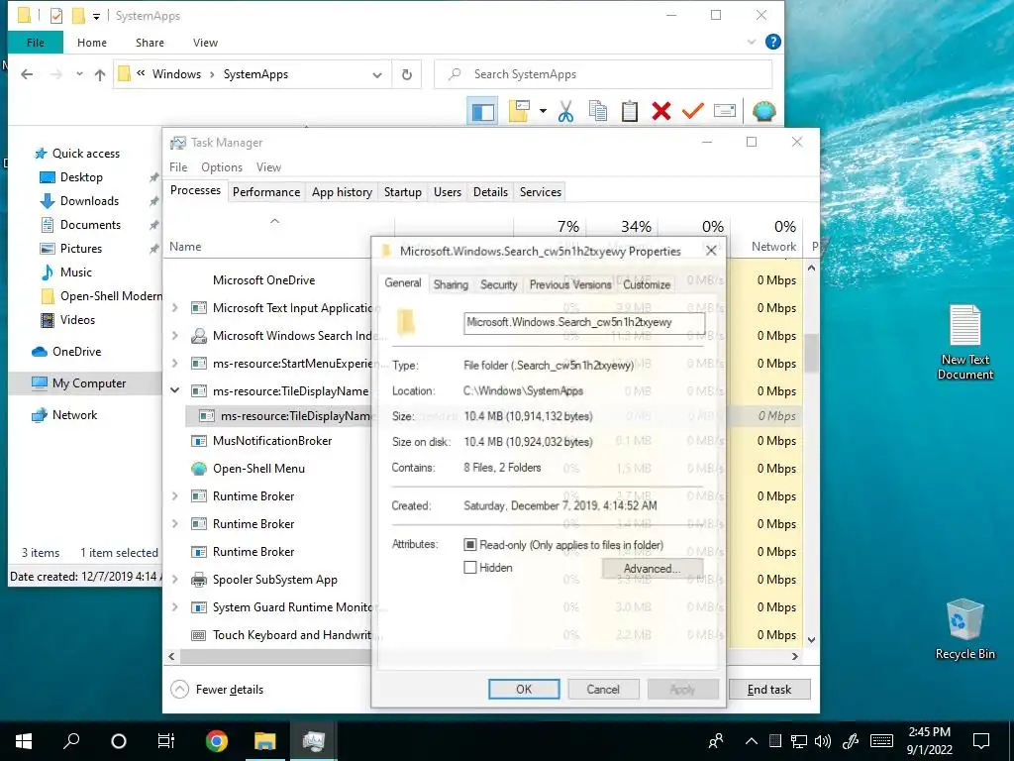
Task: Toggle the Read-only attribute checkbox
Action: (470, 545)
